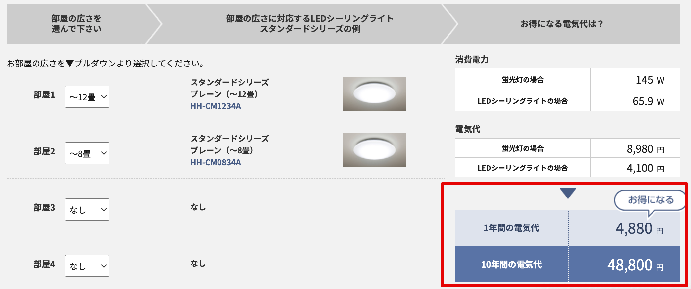Click the 1年間の電気代 savings row label
This screenshot has height=289, width=691.
511,228
